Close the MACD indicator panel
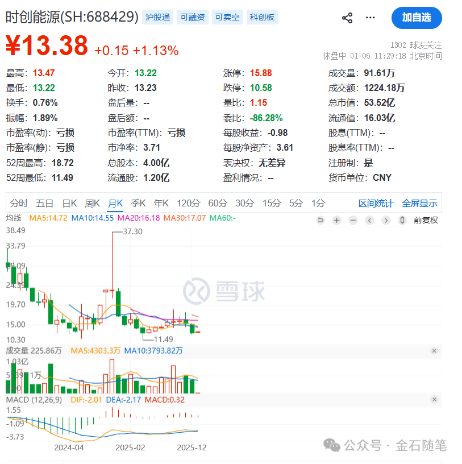462x464 pixels. 434,400
